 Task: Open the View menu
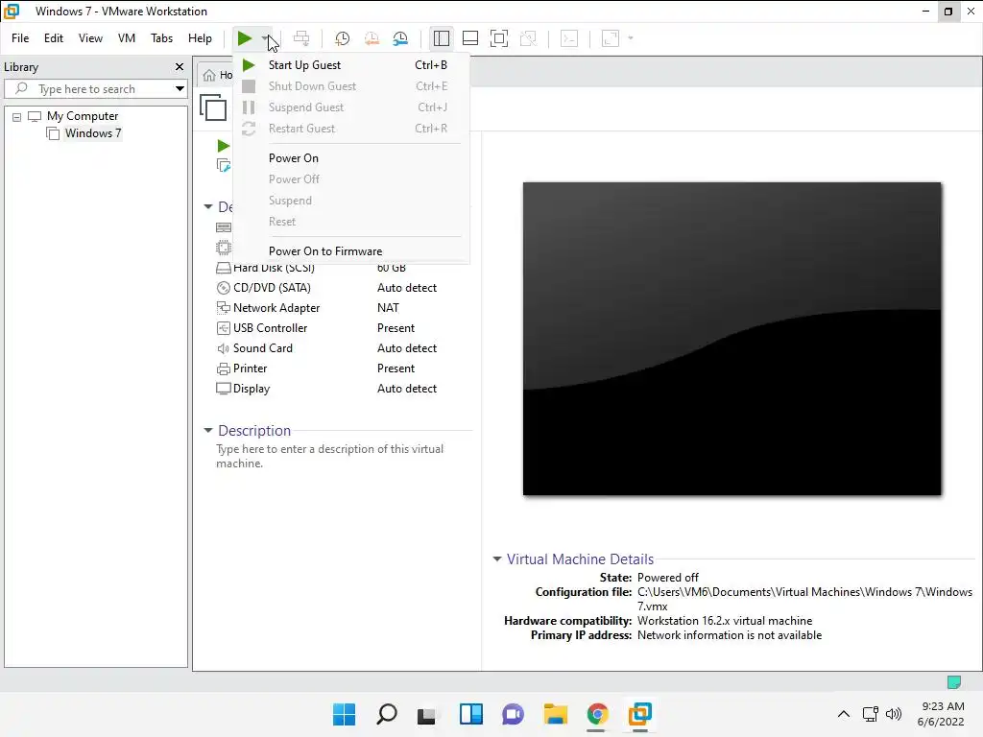(x=90, y=38)
